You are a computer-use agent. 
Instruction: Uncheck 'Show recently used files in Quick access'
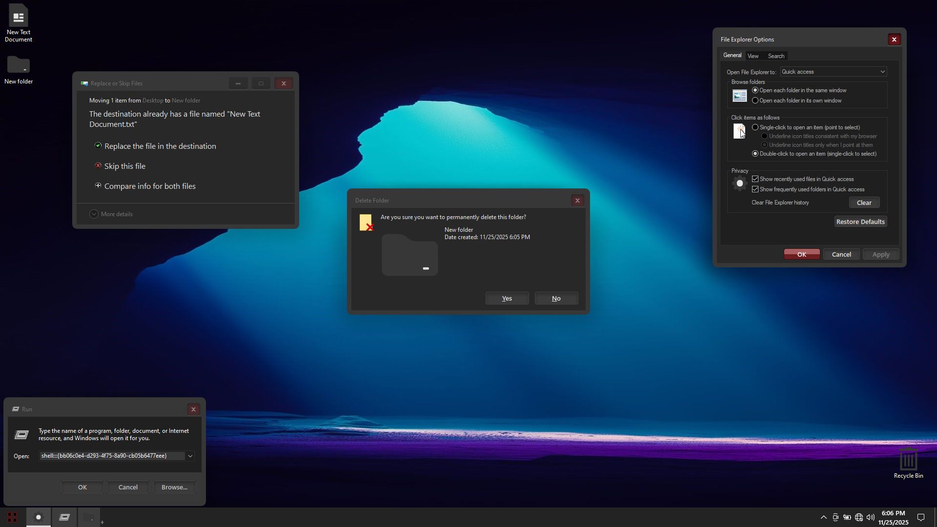click(x=755, y=179)
